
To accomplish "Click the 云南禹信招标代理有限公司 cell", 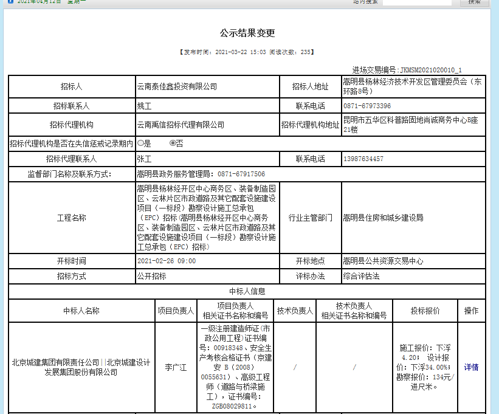I will click(x=207, y=125).
